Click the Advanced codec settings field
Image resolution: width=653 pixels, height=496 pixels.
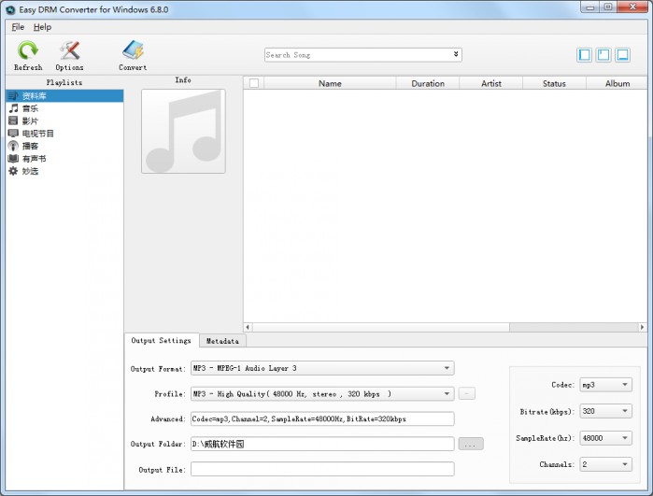(x=322, y=419)
